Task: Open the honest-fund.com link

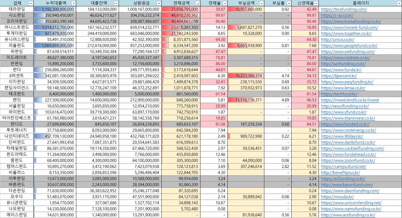Action: click(349, 27)
